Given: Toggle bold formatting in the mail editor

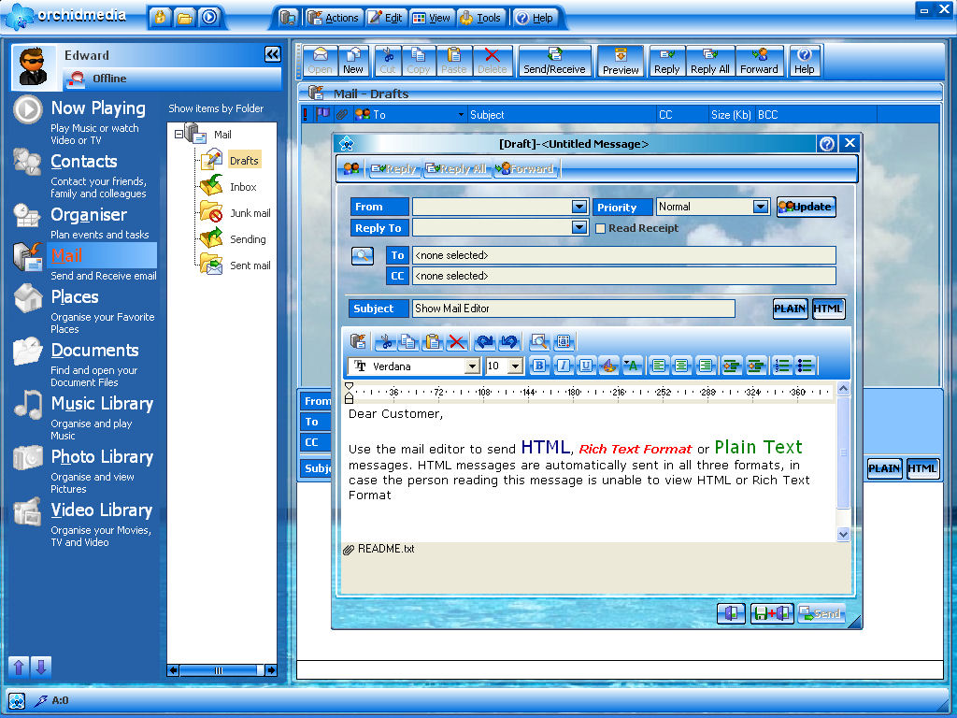Looking at the screenshot, I should coord(539,366).
